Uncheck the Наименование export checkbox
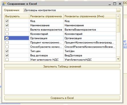 (7, 25)
